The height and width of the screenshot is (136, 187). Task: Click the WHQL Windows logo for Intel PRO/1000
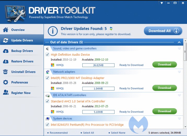coord(52,88)
